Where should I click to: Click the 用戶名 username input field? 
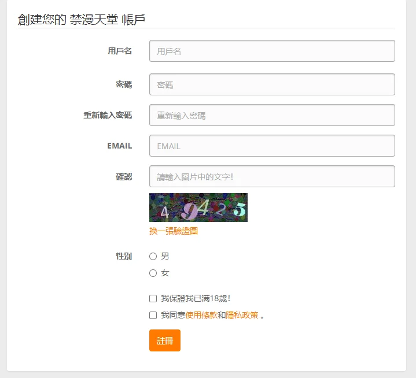tap(272, 51)
